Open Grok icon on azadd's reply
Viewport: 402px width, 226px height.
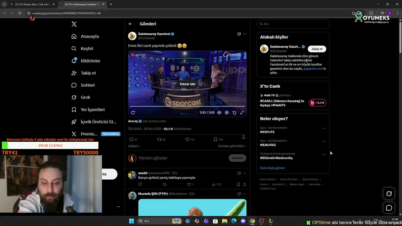239,173
